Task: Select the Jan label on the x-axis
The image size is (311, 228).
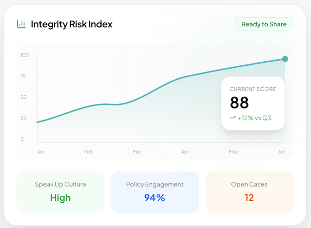Action: click(x=41, y=151)
